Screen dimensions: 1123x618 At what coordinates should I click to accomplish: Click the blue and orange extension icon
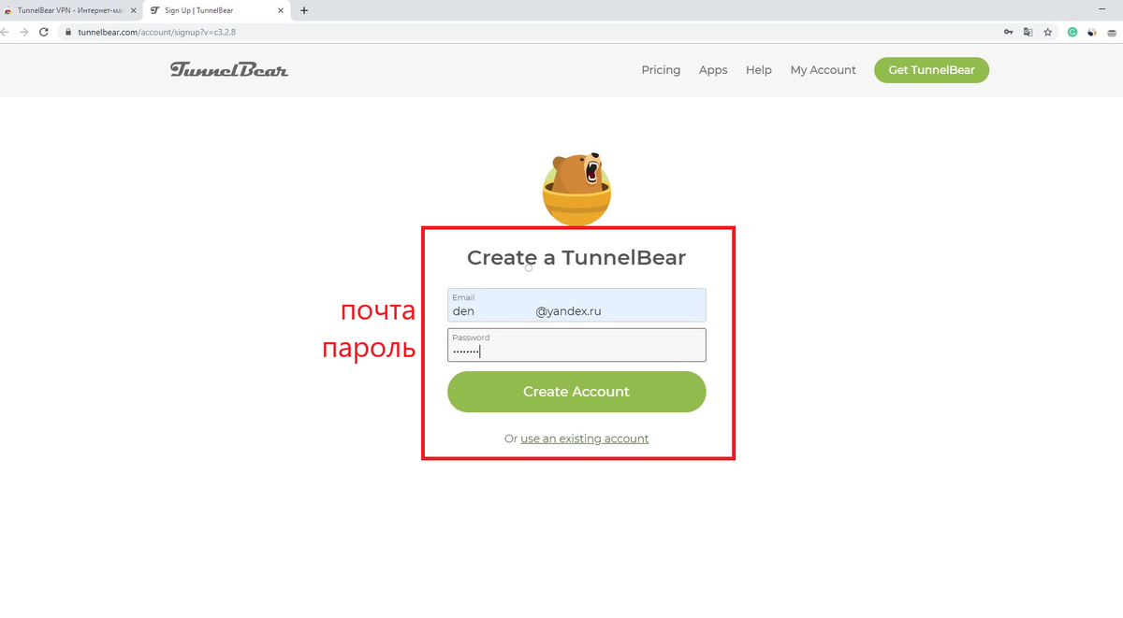pyautogui.click(x=1091, y=32)
